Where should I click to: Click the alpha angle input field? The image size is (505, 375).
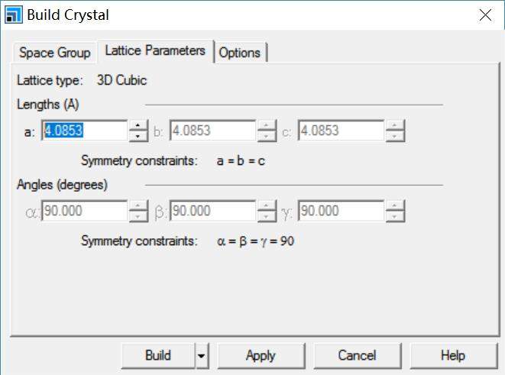coord(84,211)
